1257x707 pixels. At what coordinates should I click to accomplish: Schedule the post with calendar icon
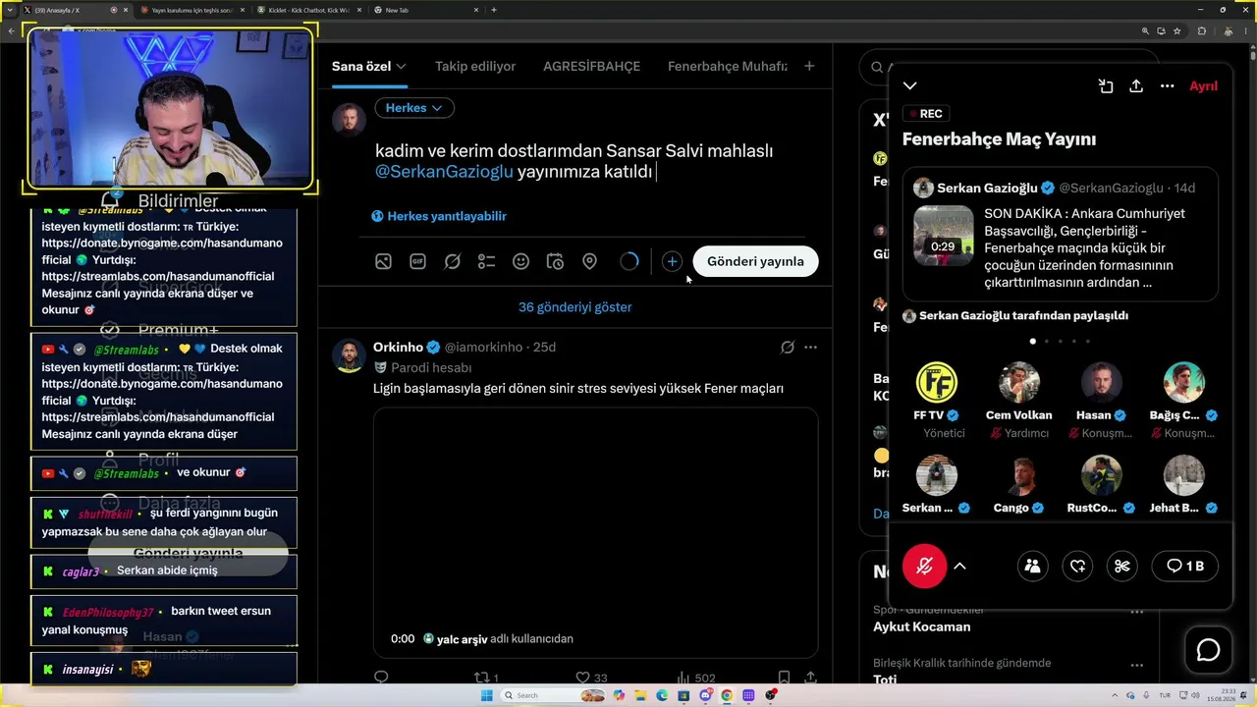pyautogui.click(x=555, y=261)
